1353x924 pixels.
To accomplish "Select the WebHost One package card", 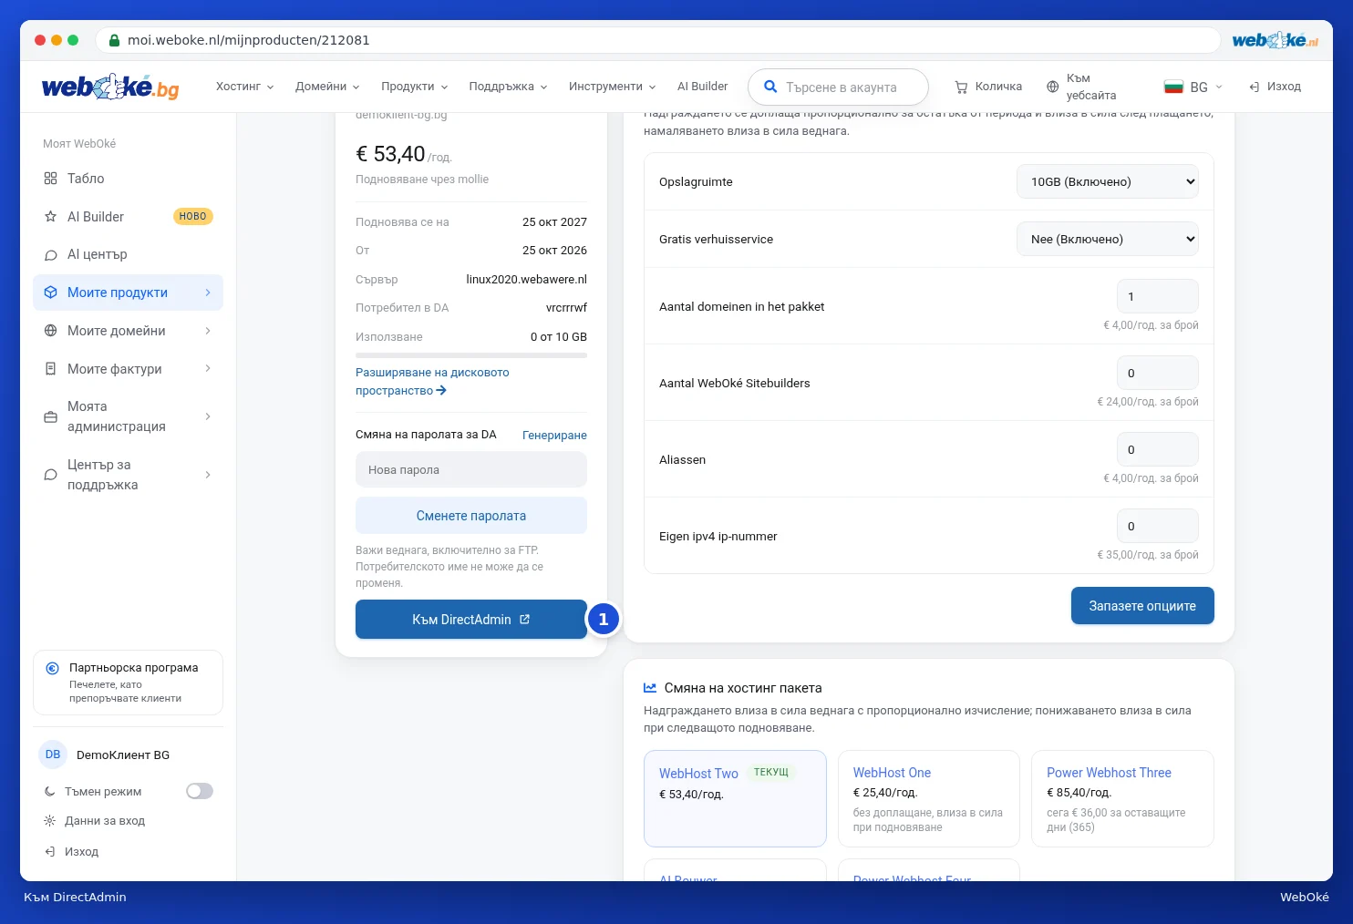I will [929, 799].
